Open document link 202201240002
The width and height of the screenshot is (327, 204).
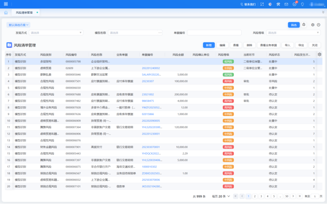(151, 68)
